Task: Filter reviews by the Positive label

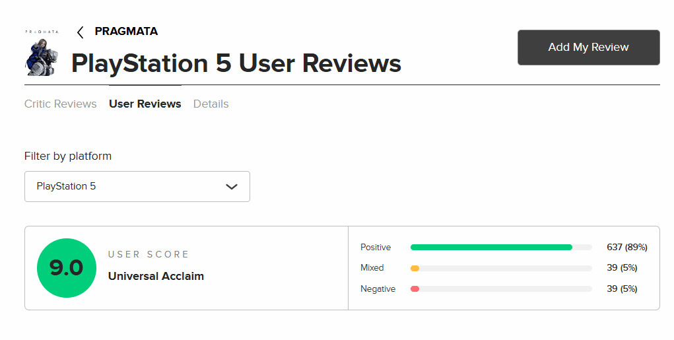Action: pos(376,248)
